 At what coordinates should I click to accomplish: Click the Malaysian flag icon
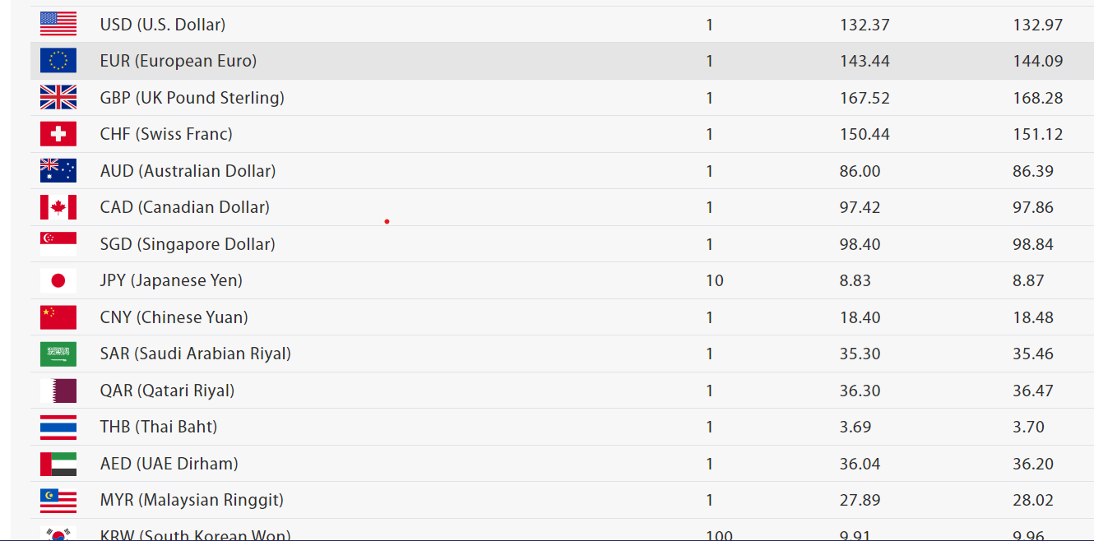click(x=58, y=500)
